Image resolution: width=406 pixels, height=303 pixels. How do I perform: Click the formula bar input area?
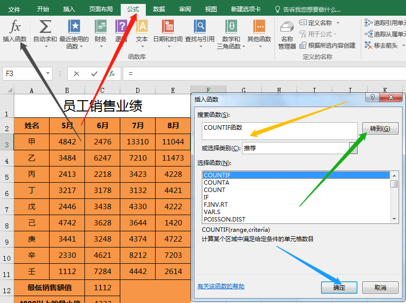[264, 74]
